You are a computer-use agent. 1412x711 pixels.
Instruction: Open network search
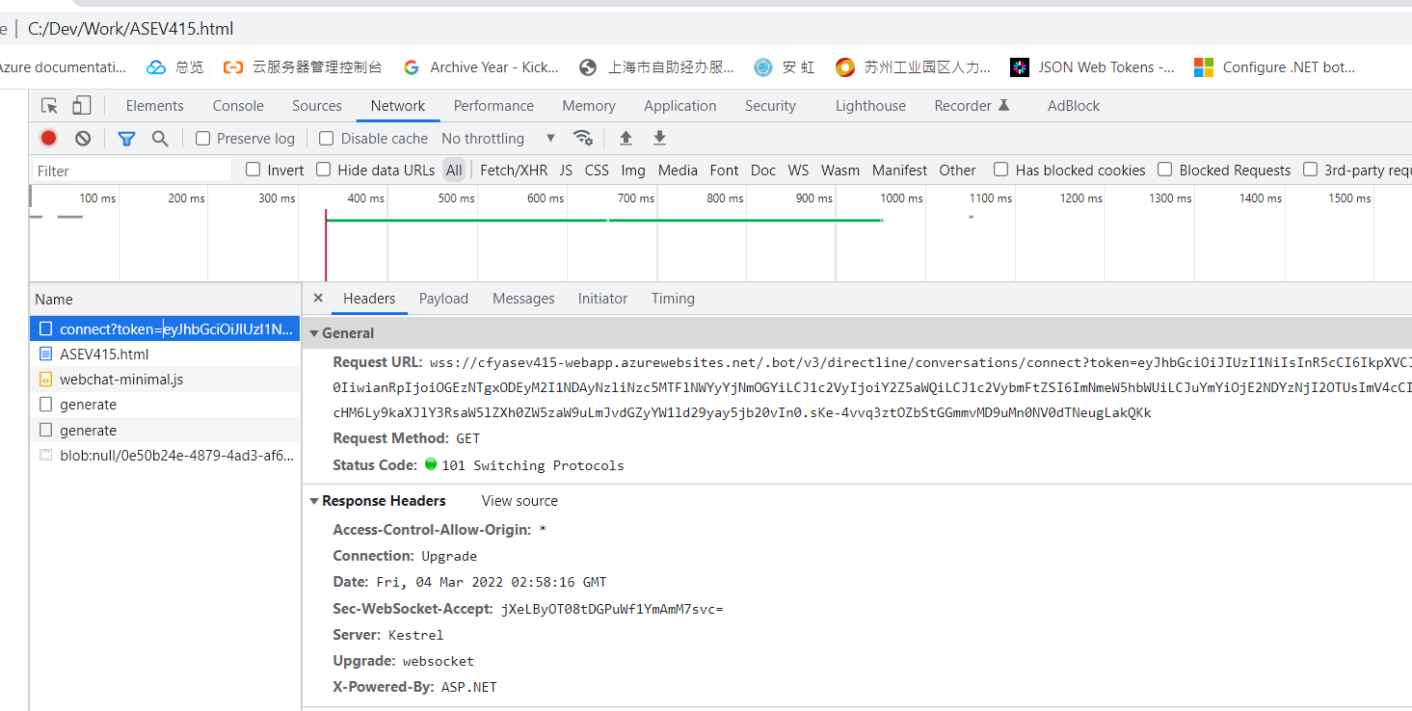159,138
